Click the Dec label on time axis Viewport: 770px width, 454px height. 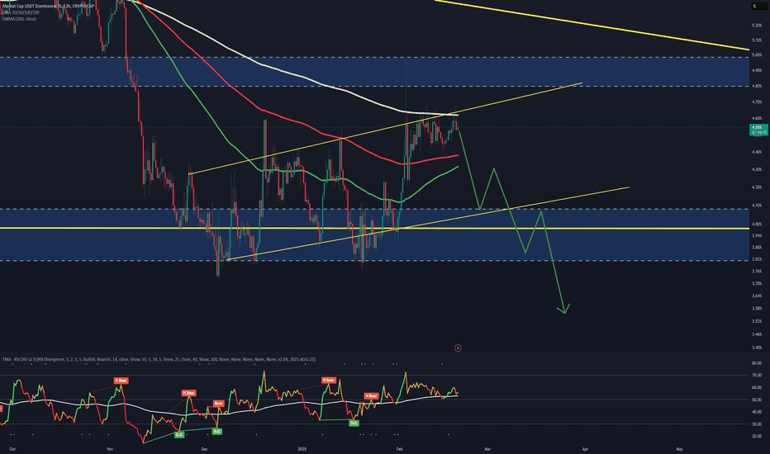[204, 449]
